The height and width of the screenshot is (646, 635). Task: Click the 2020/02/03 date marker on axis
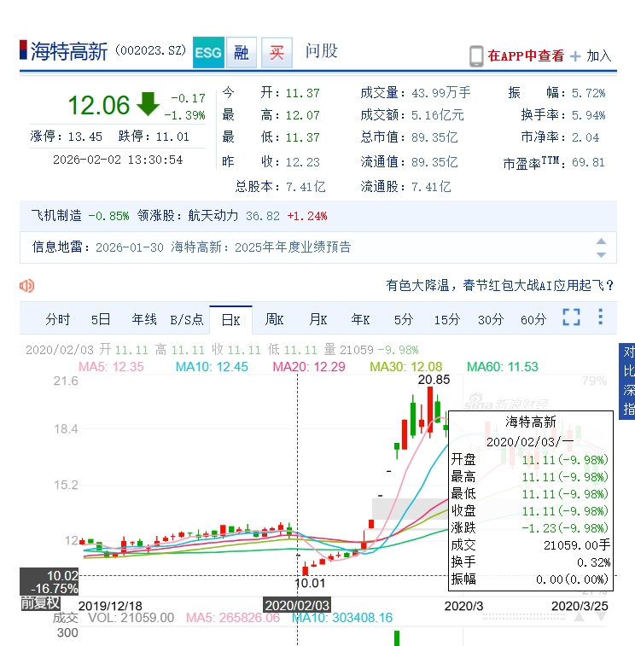(x=297, y=605)
